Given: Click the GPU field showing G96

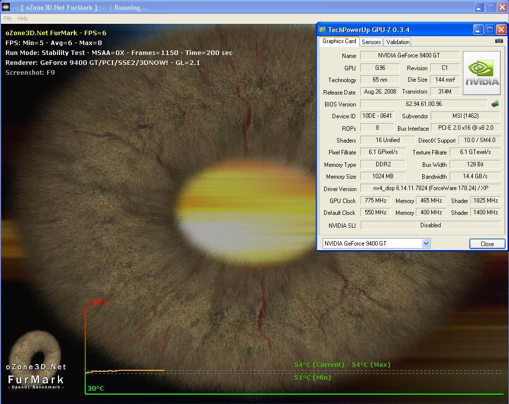Looking at the screenshot, I should point(380,68).
